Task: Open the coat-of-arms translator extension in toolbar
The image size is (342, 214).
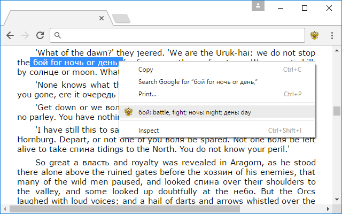Action: tap(315, 35)
